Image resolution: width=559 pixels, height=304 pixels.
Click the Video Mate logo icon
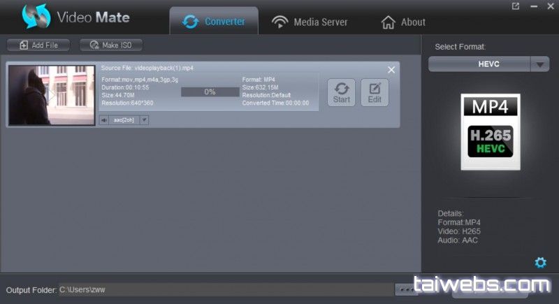(x=36, y=17)
